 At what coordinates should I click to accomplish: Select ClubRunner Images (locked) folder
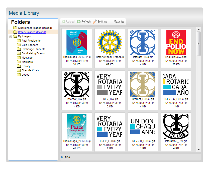35,28
